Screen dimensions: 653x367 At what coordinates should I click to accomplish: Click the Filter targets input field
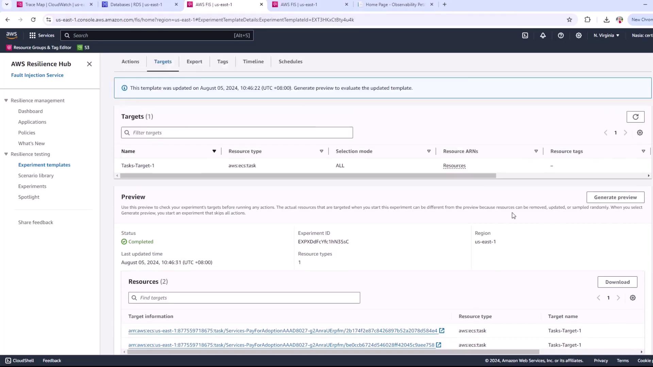tap(237, 133)
